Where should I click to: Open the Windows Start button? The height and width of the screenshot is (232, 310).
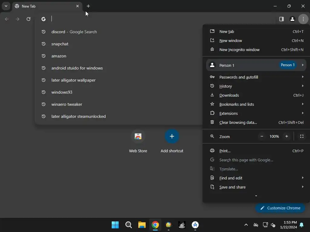[x=115, y=225]
